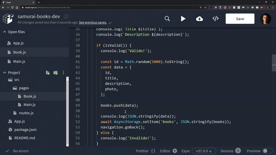The image size is (276, 155).
Task: Open Editor settings gear
Action: (x=175, y=151)
